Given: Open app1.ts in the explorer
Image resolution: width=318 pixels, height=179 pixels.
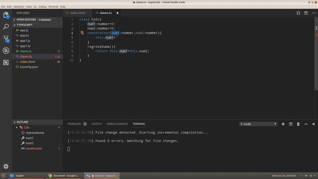Looking at the screenshot, I should (x=37, y=46).
